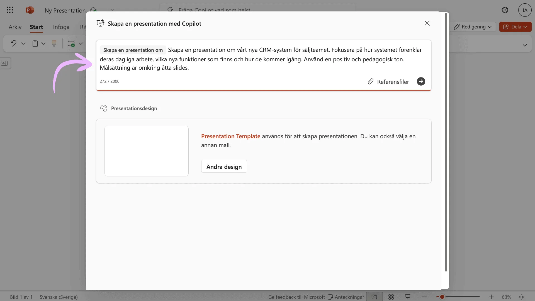Screen dimensions: 535x301
Task: Open the Arkiv tab
Action: 15,27
